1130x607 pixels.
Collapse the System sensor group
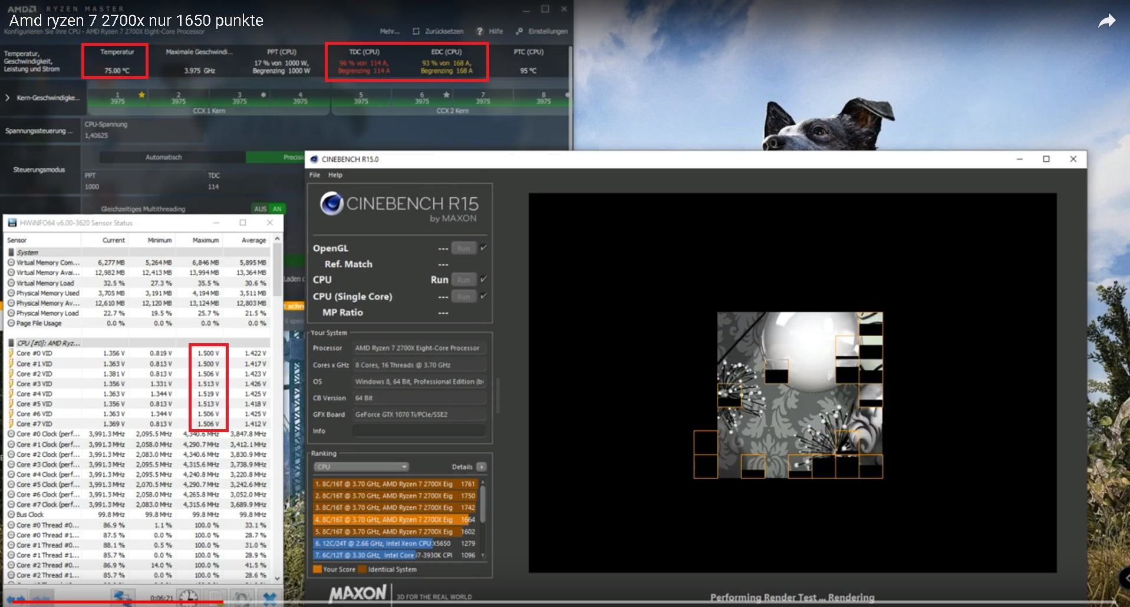pos(11,252)
